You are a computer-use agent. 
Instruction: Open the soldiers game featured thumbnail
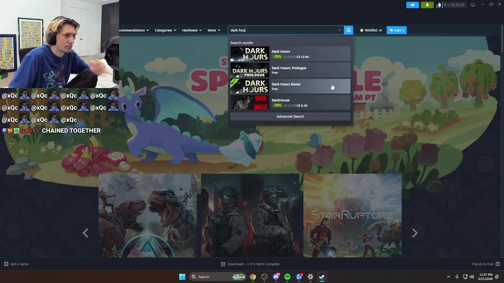pos(250,215)
